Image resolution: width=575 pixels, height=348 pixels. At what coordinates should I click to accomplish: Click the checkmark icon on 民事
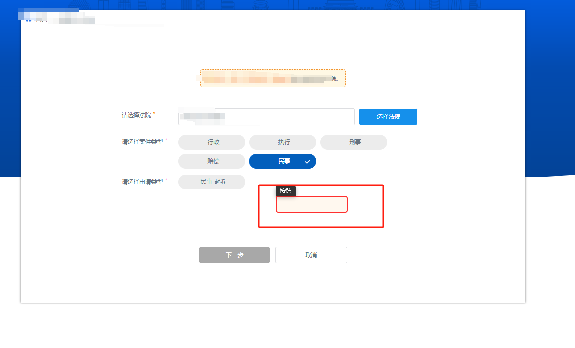tap(307, 161)
